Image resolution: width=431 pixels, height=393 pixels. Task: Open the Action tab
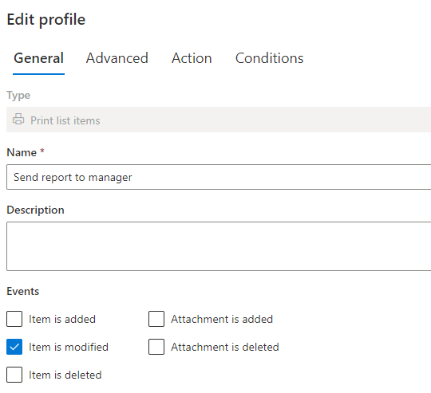[x=192, y=58]
